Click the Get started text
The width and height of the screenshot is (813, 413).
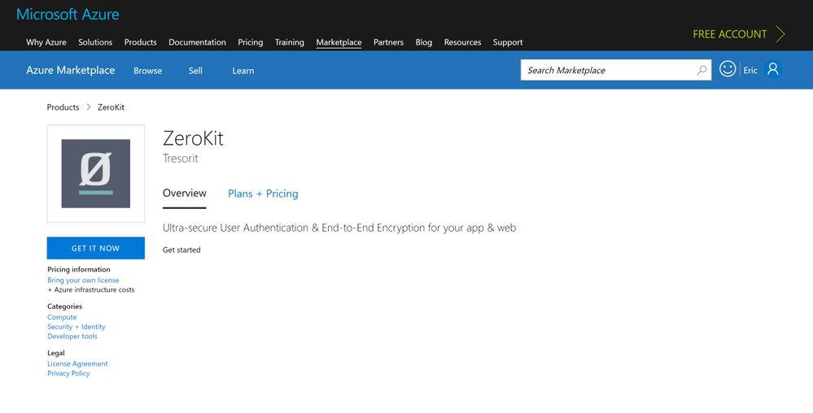(181, 250)
